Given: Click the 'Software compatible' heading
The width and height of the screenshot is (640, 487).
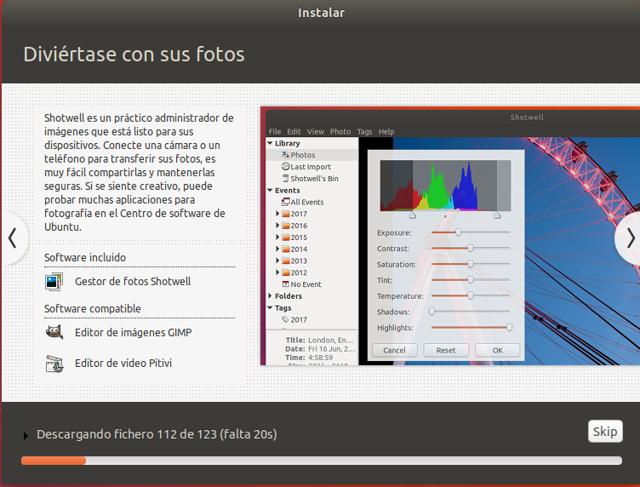Looking at the screenshot, I should click(92, 308).
